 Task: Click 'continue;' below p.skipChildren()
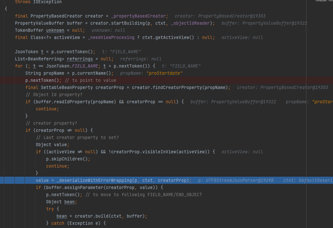pos(58,166)
